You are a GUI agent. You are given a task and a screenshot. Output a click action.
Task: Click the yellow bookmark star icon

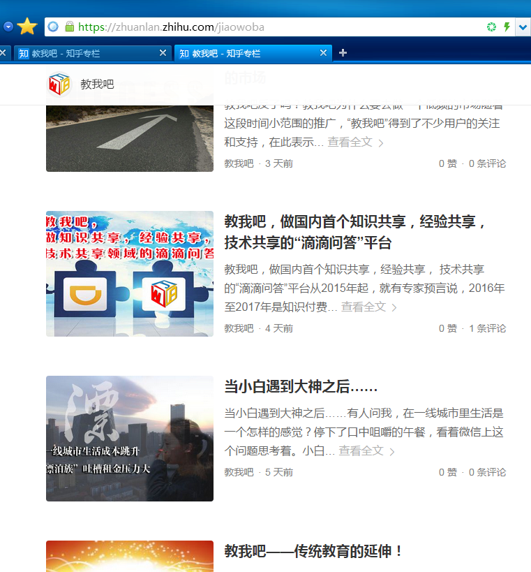pos(27,27)
